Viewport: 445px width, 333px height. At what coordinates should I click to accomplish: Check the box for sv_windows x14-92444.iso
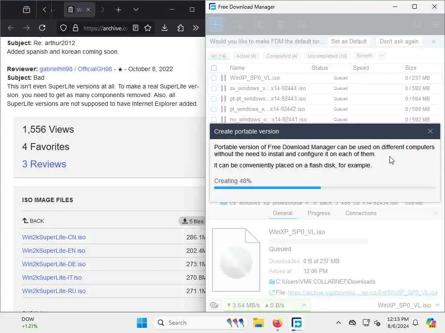click(x=214, y=88)
